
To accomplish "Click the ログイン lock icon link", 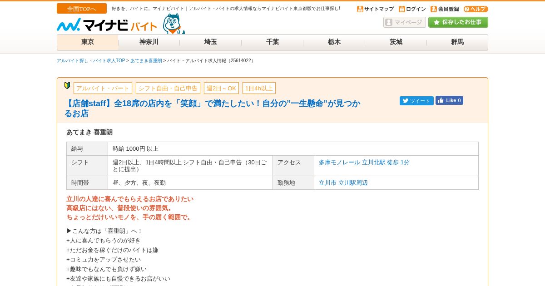I will pos(412,9).
